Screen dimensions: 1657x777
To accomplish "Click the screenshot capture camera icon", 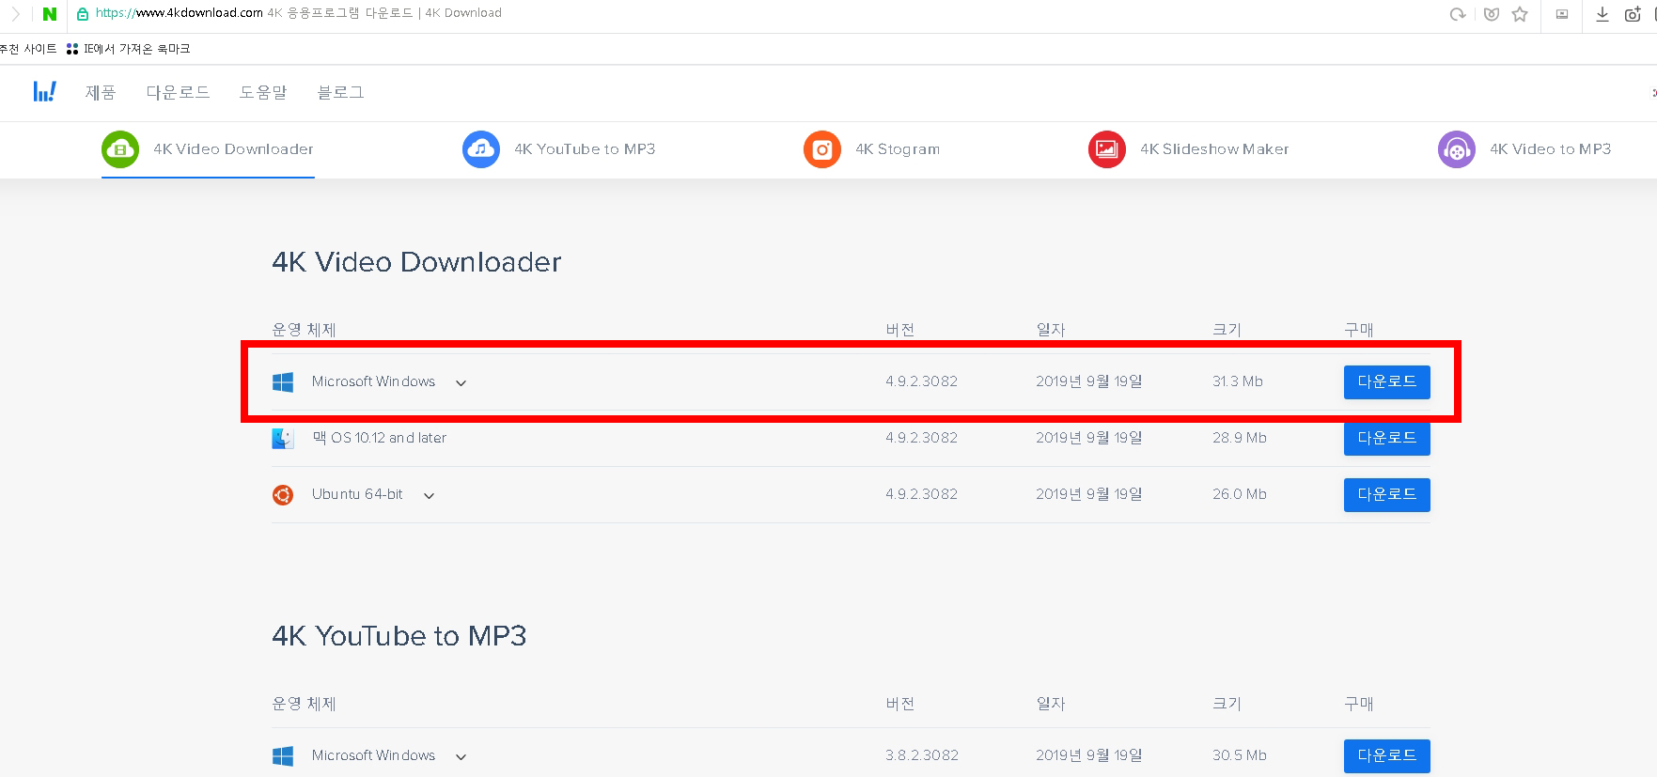I will (x=1634, y=14).
